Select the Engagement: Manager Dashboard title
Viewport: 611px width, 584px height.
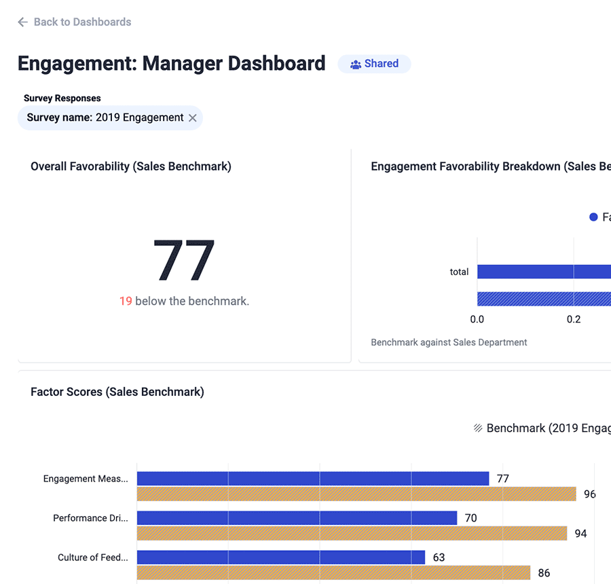pyautogui.click(x=171, y=63)
